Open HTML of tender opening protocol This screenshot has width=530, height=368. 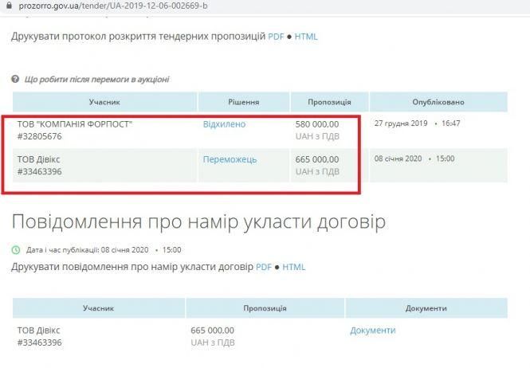coord(306,37)
